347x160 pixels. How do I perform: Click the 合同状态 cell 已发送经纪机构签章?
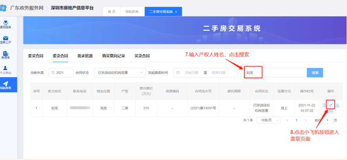[x=262, y=108]
